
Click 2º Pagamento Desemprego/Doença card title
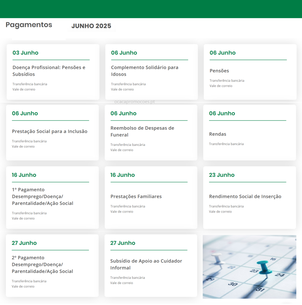(42, 264)
